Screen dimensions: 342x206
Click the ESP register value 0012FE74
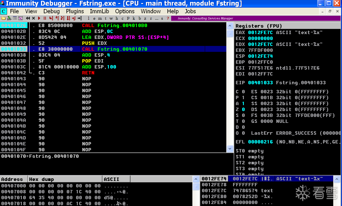(x=260, y=56)
